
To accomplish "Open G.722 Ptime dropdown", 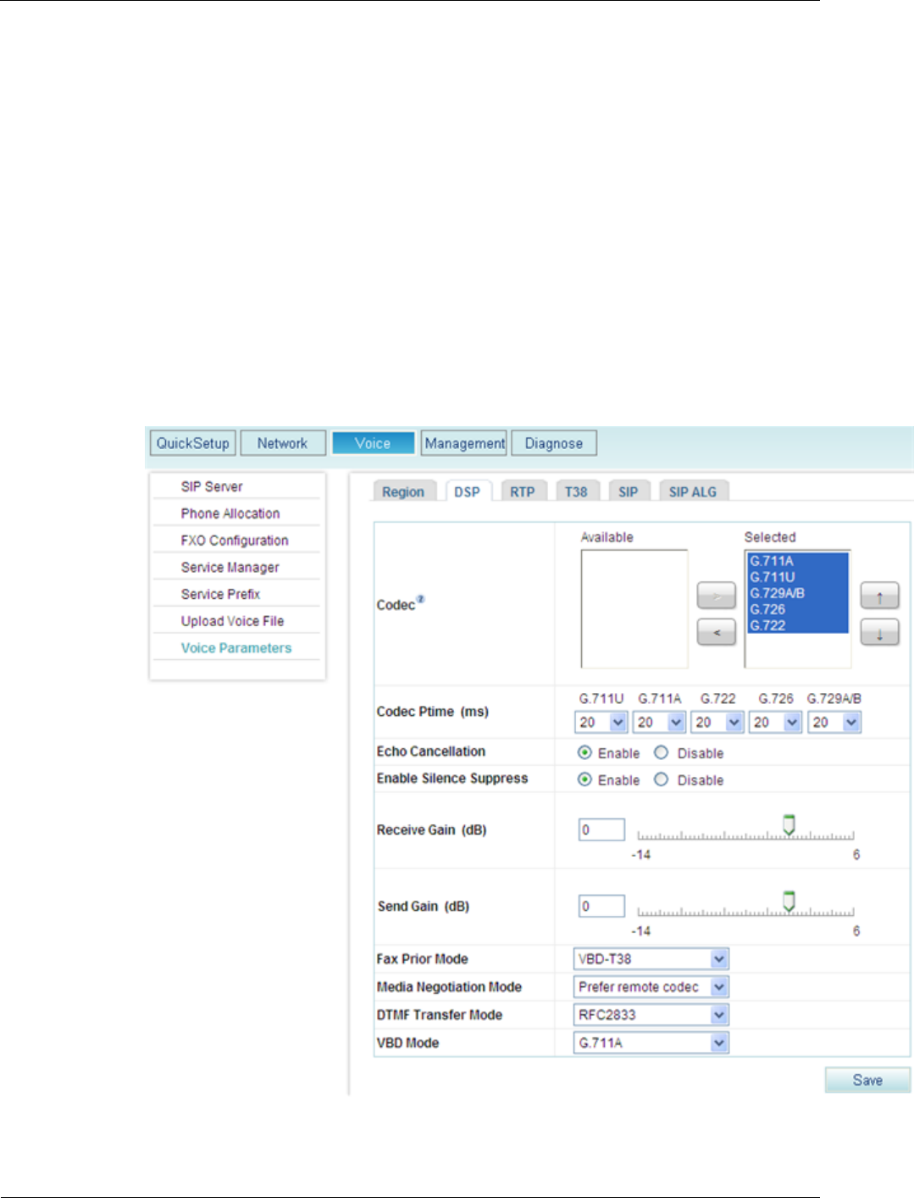I will pos(717,722).
